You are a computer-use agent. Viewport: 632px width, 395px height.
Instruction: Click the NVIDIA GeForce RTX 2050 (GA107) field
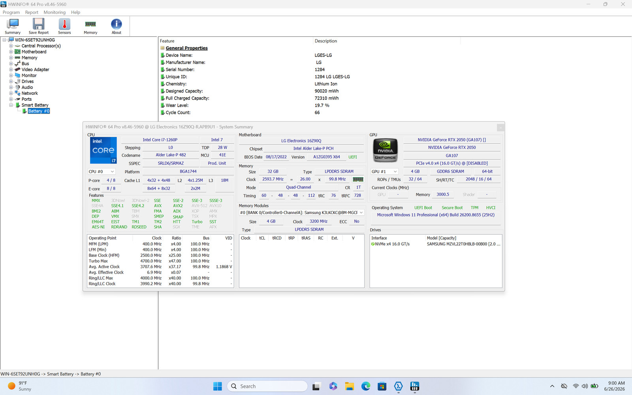click(452, 140)
